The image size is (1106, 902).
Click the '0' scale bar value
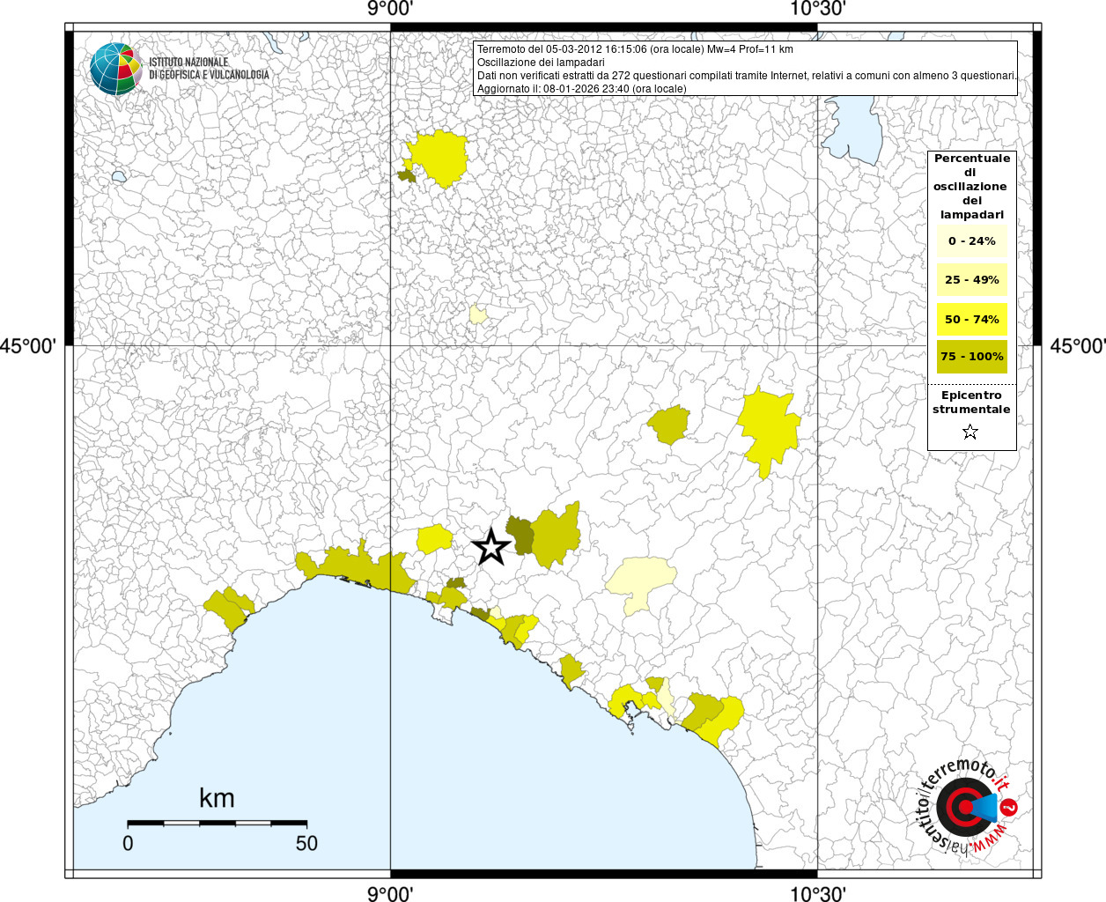[x=128, y=843]
